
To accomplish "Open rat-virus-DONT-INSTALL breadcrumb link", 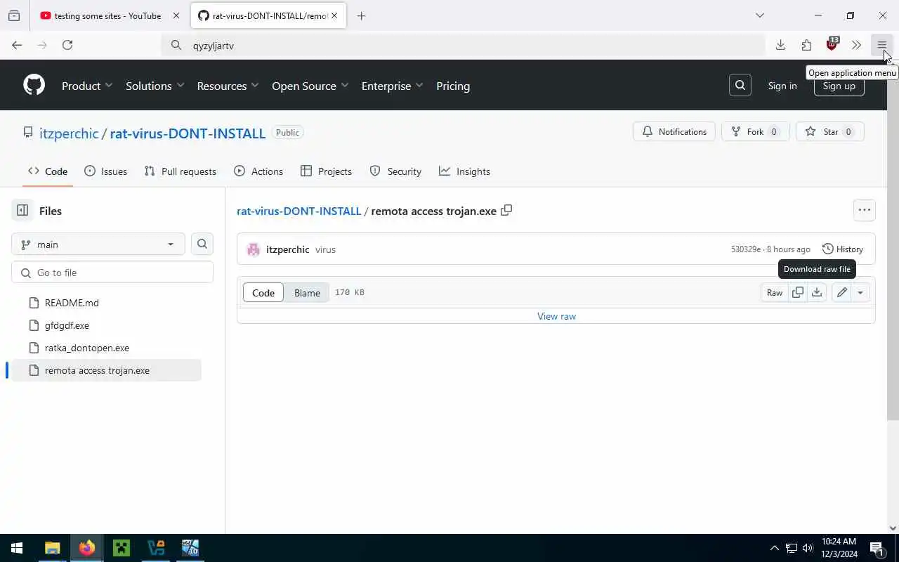I will point(298,211).
